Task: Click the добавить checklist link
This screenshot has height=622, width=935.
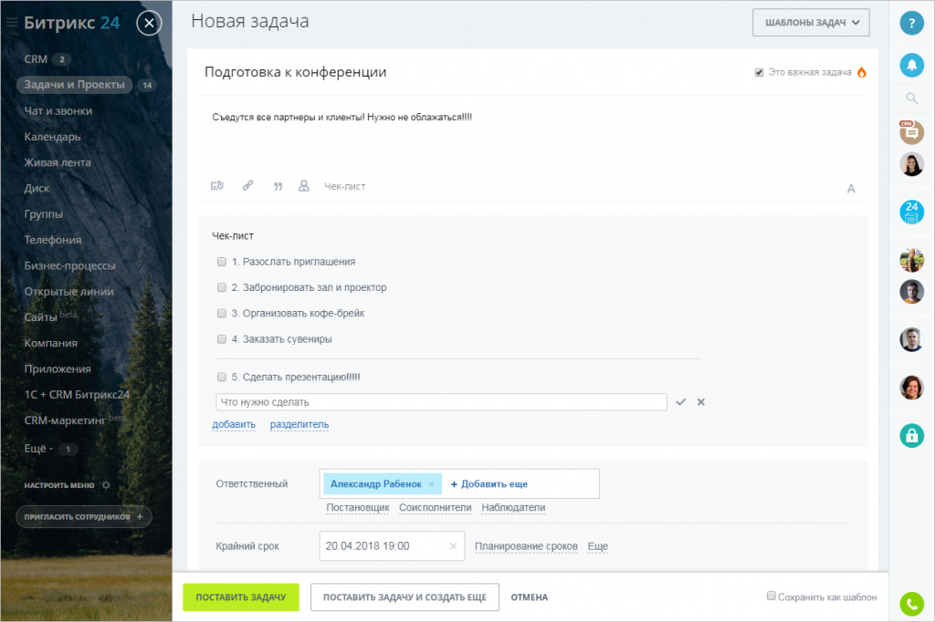Action: coord(234,424)
